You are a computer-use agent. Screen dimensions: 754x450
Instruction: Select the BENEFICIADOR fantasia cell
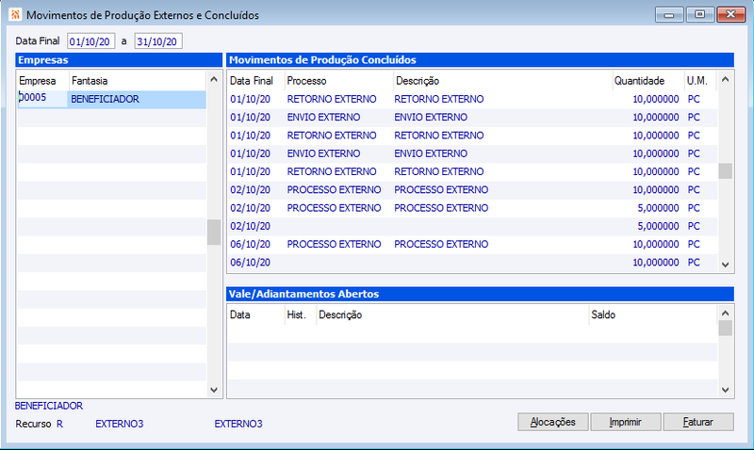(137, 99)
